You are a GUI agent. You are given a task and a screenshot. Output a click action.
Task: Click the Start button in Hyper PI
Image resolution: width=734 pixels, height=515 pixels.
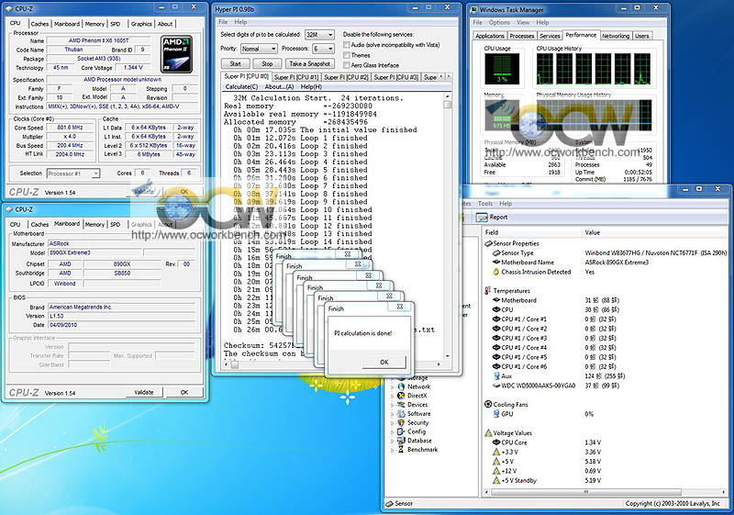pyautogui.click(x=235, y=64)
